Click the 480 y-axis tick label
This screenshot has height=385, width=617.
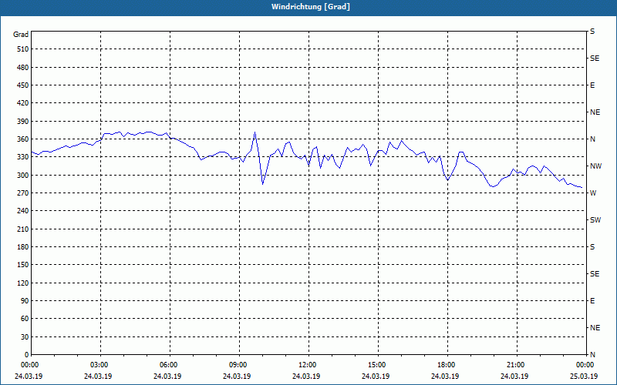pos(23,67)
